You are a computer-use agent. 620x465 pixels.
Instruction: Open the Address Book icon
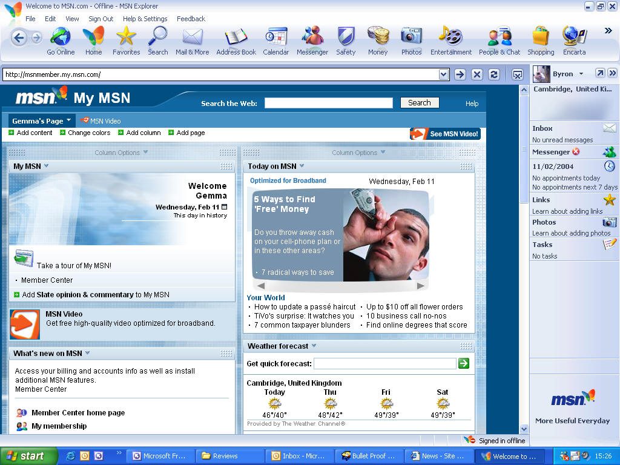point(236,38)
